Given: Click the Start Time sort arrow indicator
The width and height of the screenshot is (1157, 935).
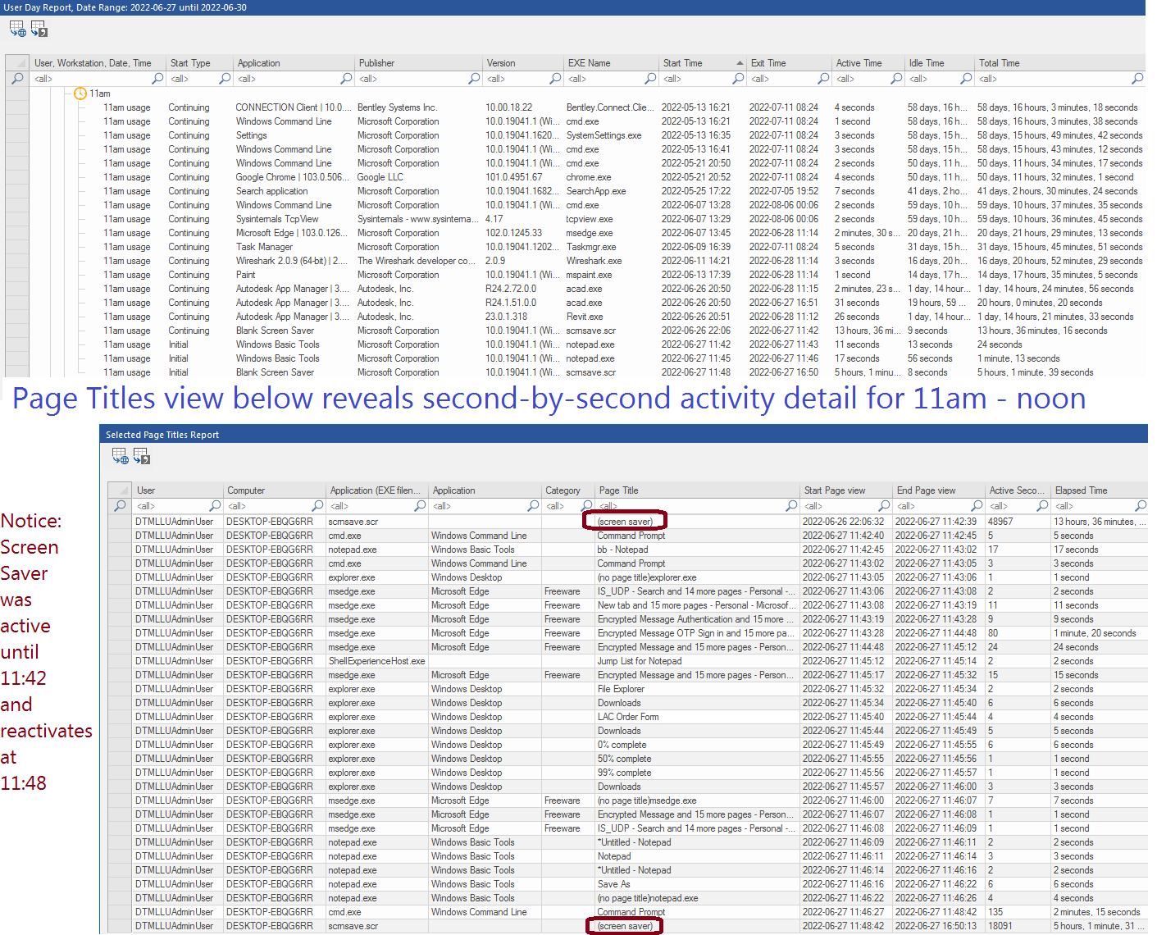Looking at the screenshot, I should 740,63.
